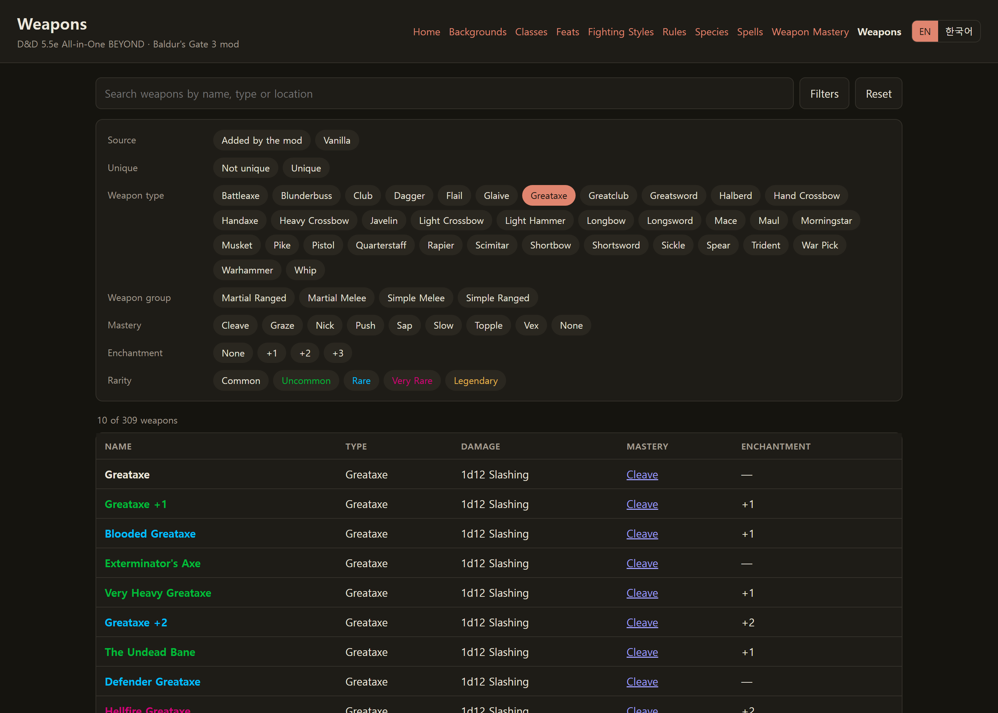Navigate to the Spells page
The width and height of the screenshot is (998, 713).
click(x=750, y=32)
